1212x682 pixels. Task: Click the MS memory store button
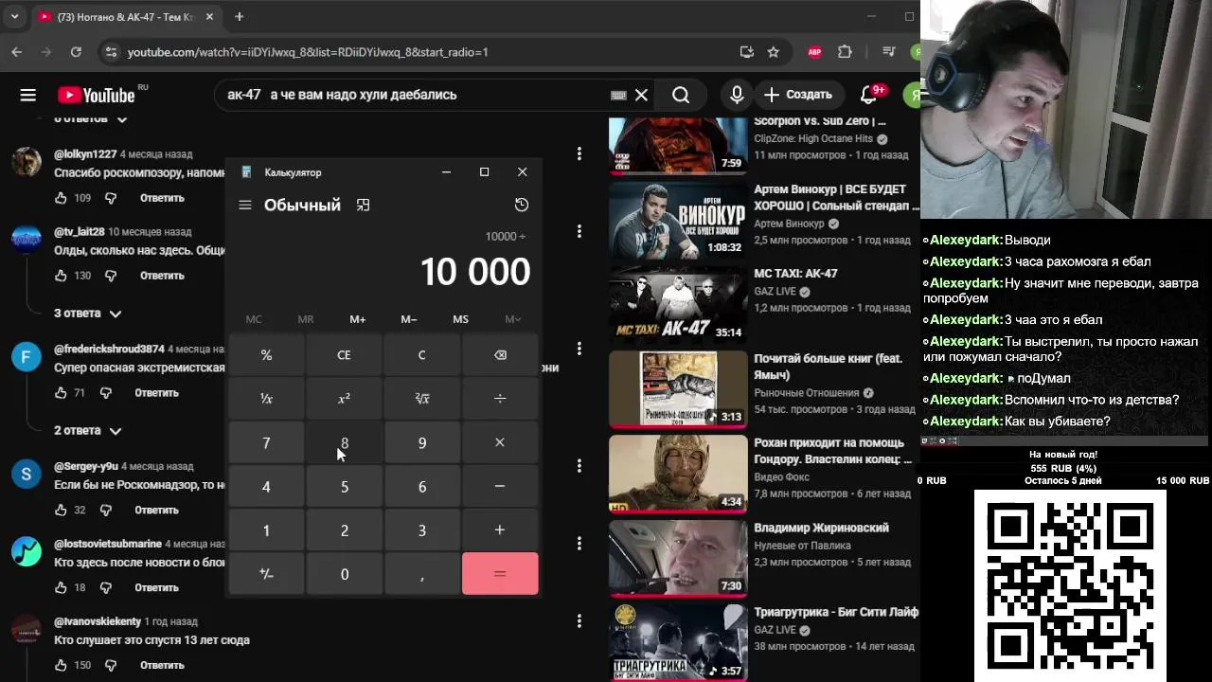coord(460,319)
